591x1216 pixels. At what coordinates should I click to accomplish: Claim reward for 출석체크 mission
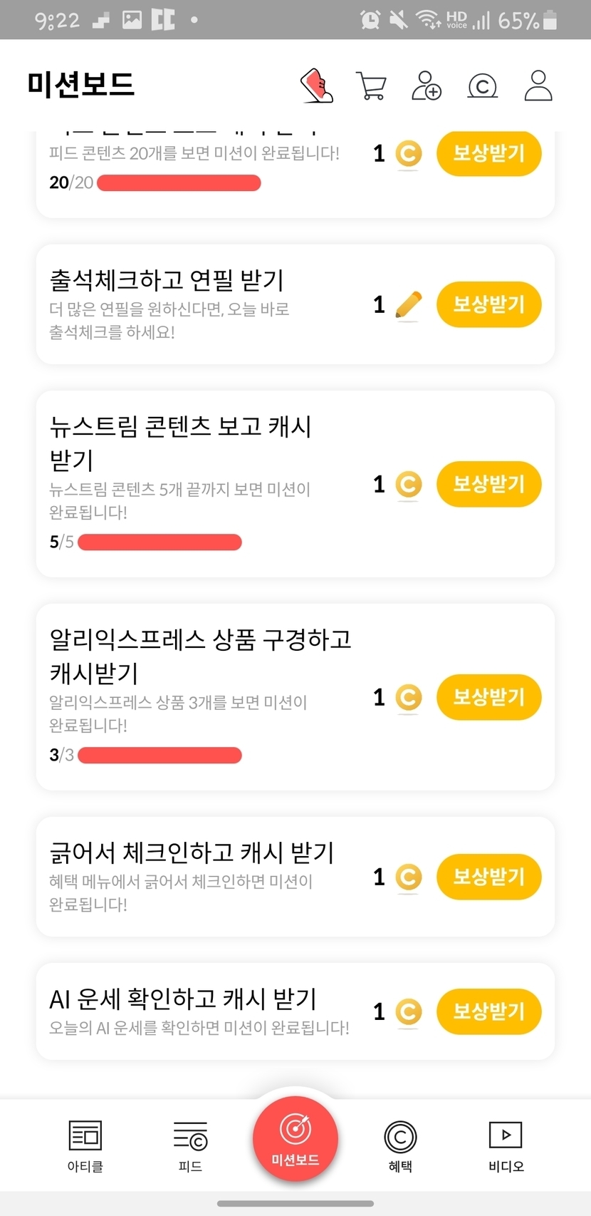[488, 305]
